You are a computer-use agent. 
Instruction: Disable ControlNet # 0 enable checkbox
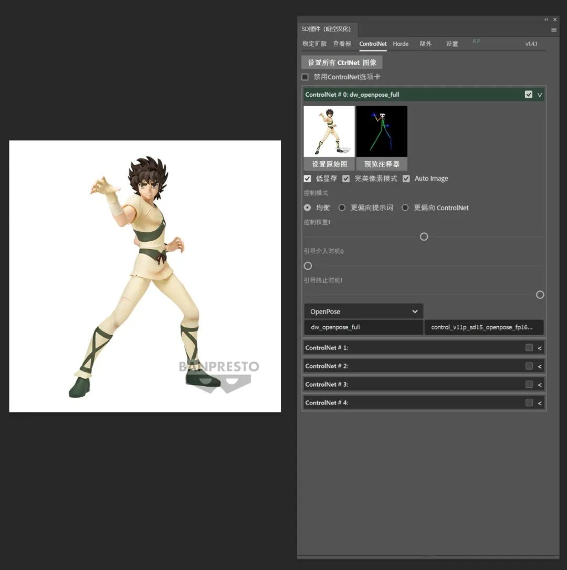click(529, 95)
